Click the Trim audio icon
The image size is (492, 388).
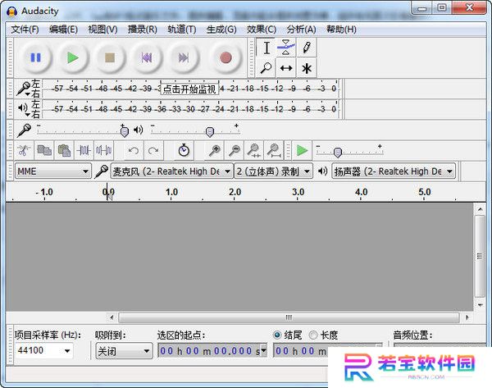coord(84,151)
